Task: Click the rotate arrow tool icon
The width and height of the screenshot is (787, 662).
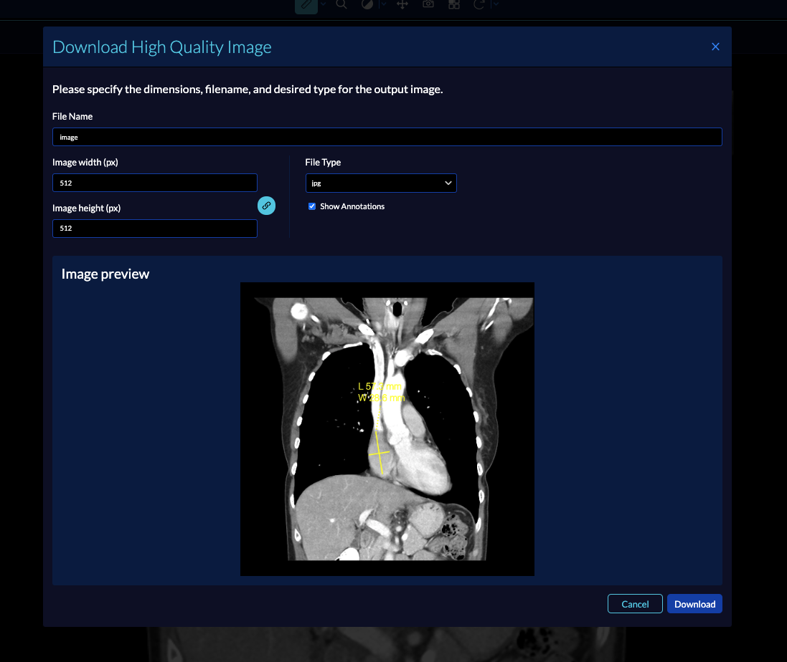Action: [x=479, y=4]
